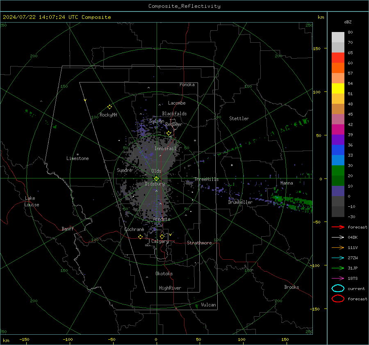Image resolution: width=369 pixels, height=345 pixels.
Task: Click the Okotoks label
Action: (x=164, y=274)
